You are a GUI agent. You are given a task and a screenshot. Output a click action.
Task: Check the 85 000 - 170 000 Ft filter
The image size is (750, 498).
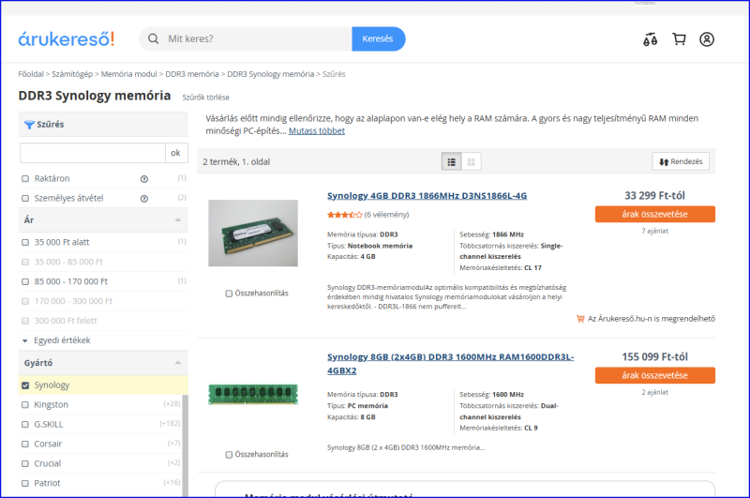tap(25, 281)
